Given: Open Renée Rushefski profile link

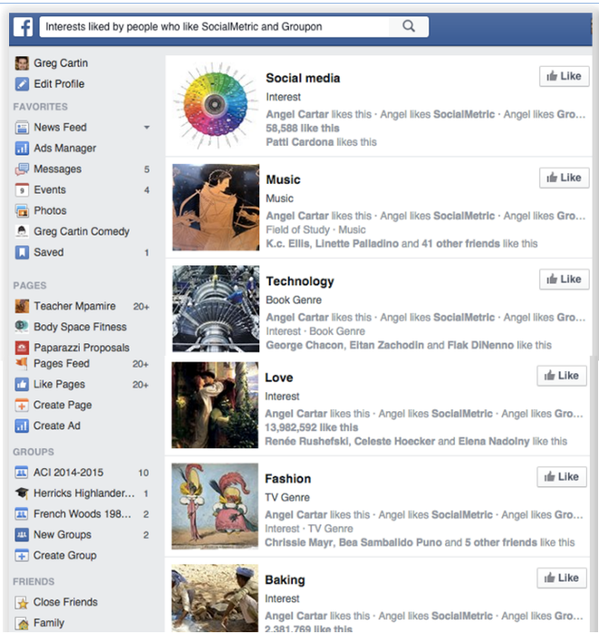Looking at the screenshot, I should click(306, 442).
